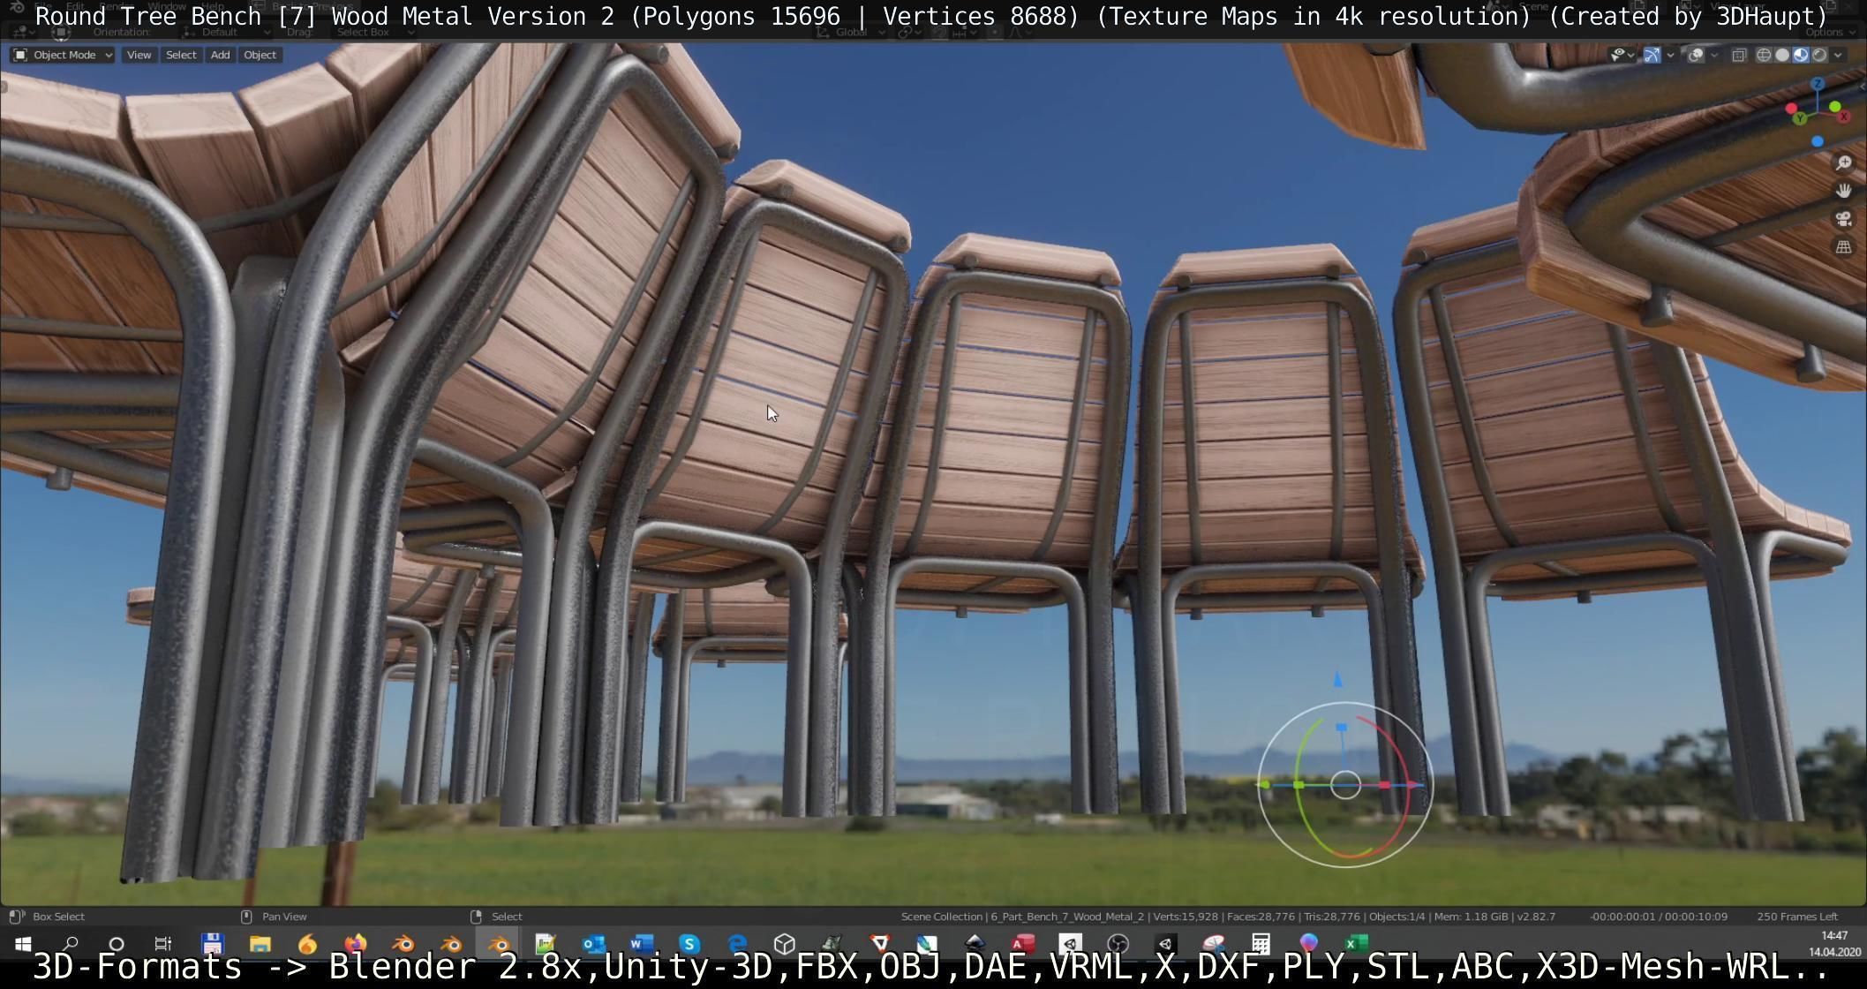Screen dimensions: 1867x989
Task: Select wireframe viewport shading
Action: click(1764, 55)
